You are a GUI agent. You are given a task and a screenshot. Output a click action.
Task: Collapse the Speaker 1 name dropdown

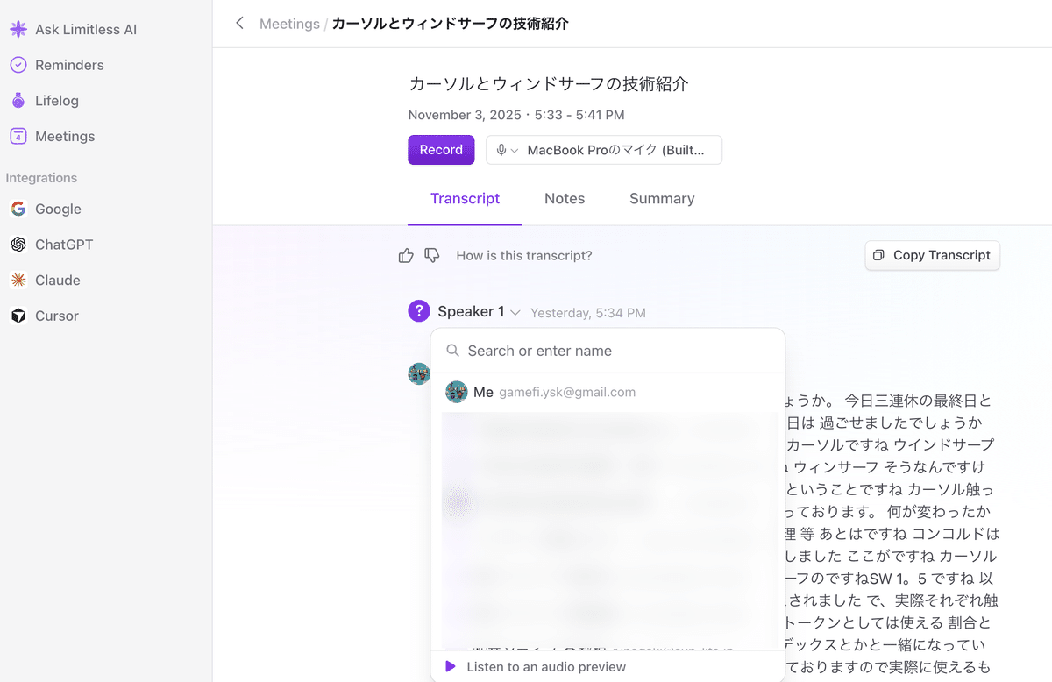515,313
